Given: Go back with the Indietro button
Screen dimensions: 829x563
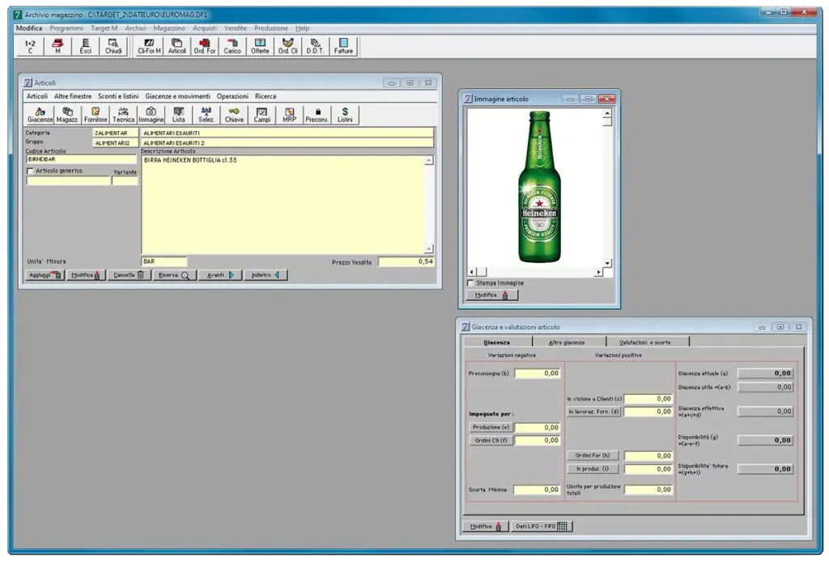Looking at the screenshot, I should point(266,275).
